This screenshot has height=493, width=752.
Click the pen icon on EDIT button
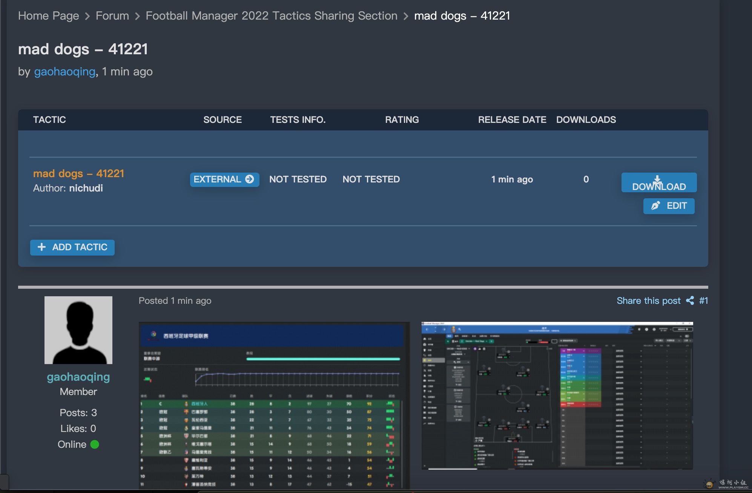[655, 205]
